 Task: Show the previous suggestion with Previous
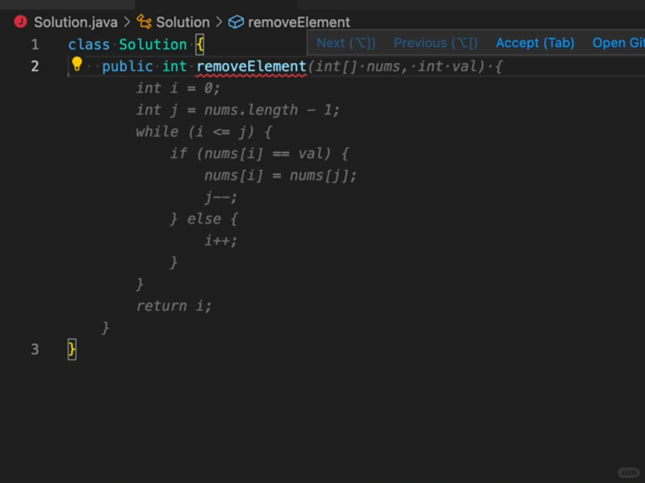(435, 42)
